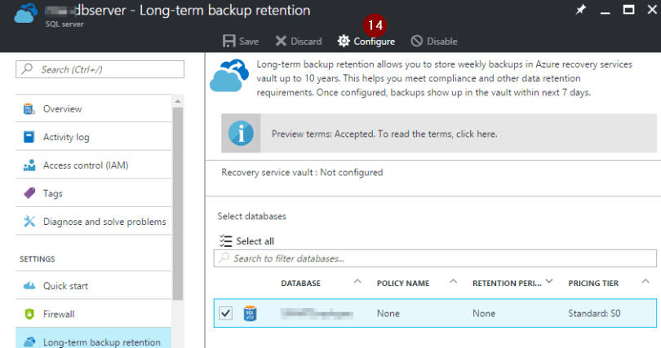Click magnifier icon in database filter field

[x=224, y=257]
